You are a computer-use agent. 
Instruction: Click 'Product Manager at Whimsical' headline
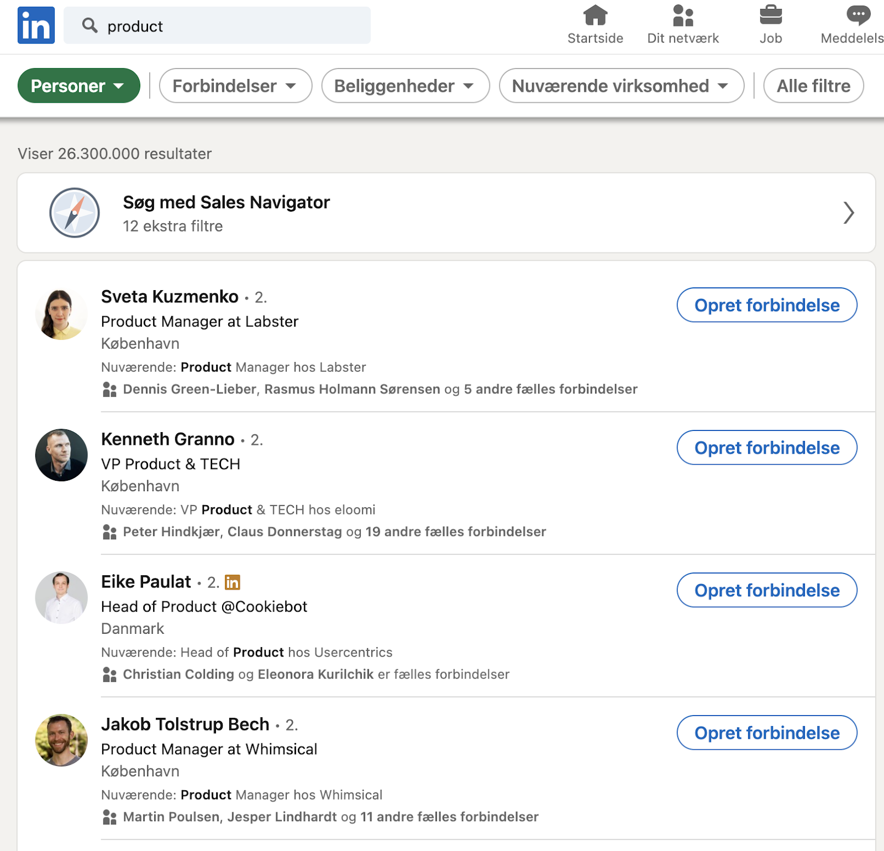209,749
